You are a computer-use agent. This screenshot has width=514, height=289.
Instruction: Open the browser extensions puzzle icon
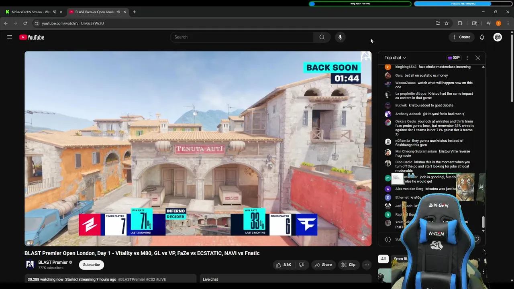click(x=460, y=23)
